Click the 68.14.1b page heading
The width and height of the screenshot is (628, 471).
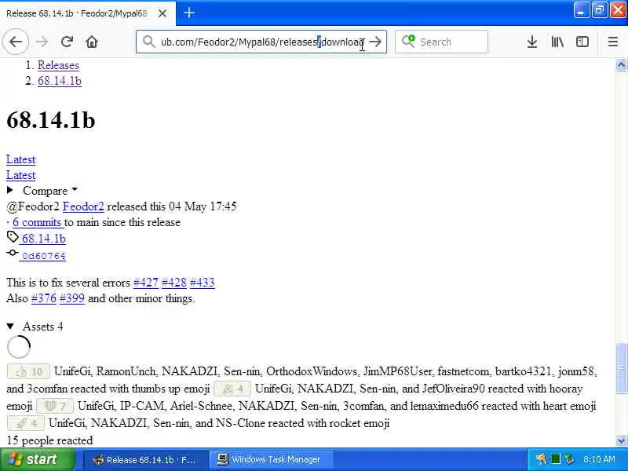(x=51, y=120)
